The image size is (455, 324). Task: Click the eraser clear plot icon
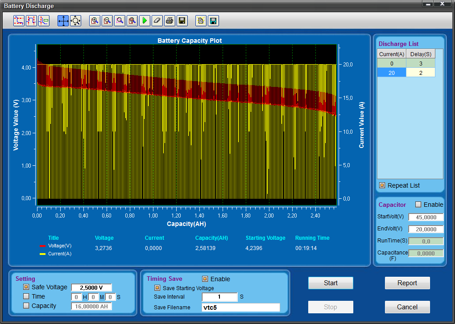[x=157, y=21]
